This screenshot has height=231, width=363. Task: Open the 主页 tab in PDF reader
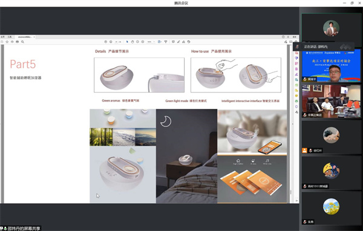tap(2, 37)
